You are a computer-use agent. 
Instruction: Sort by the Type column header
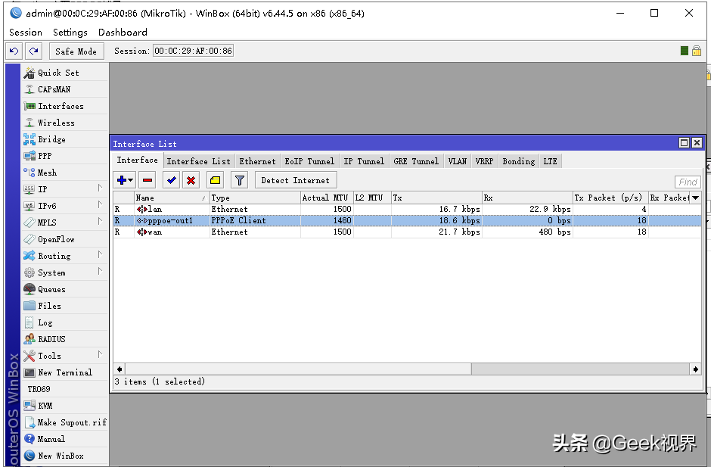[255, 198]
